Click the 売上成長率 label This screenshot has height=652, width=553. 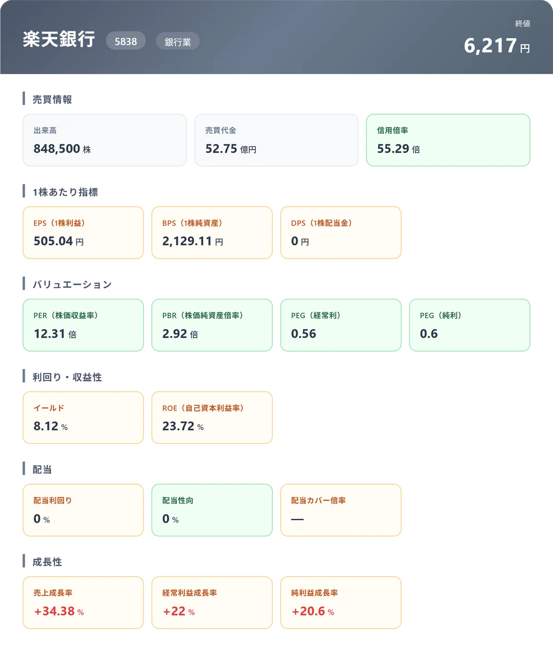click(x=53, y=593)
